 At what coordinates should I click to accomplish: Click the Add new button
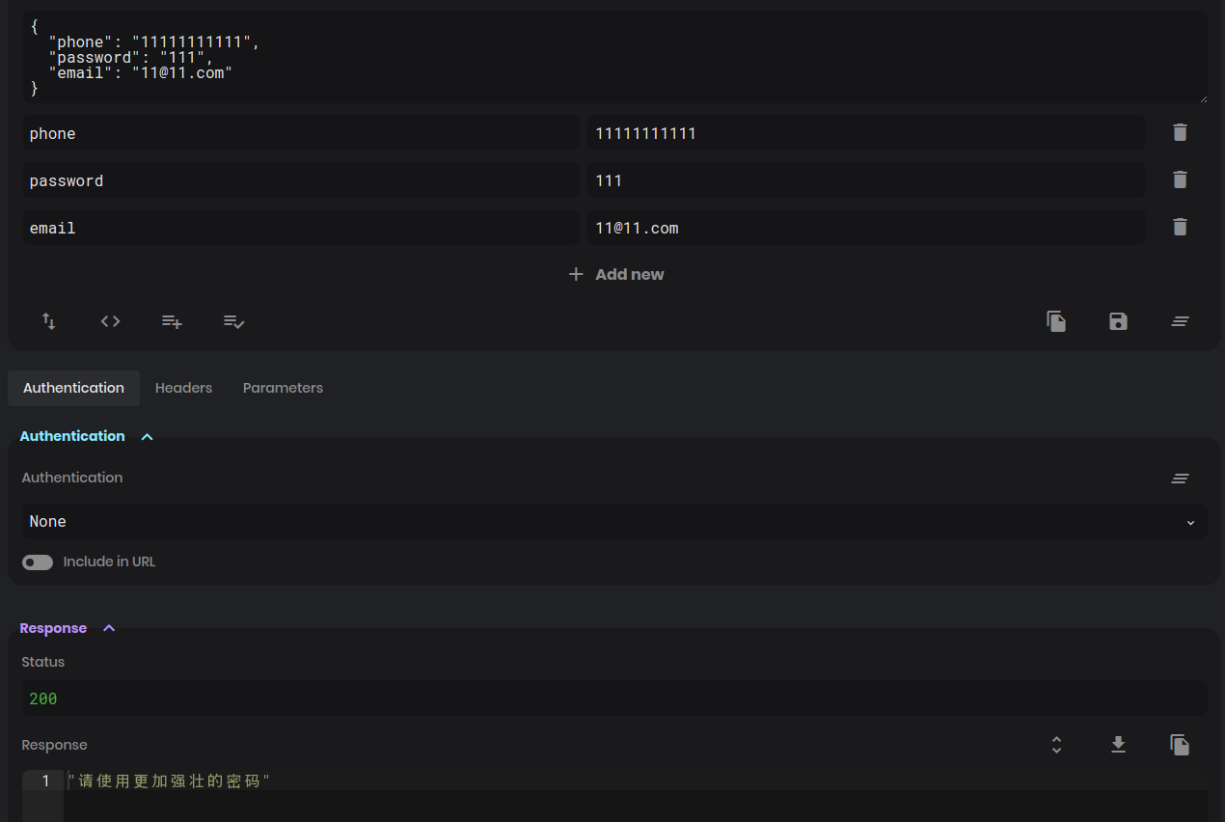point(615,275)
